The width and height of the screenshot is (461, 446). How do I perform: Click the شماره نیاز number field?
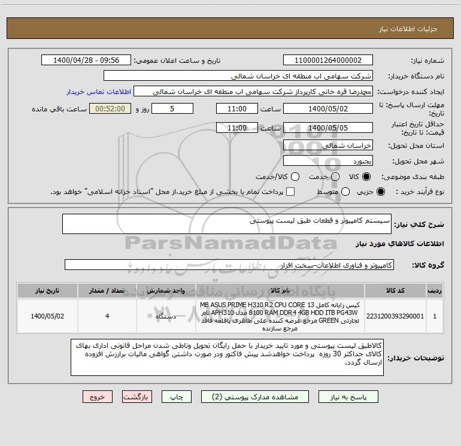pyautogui.click(x=328, y=60)
